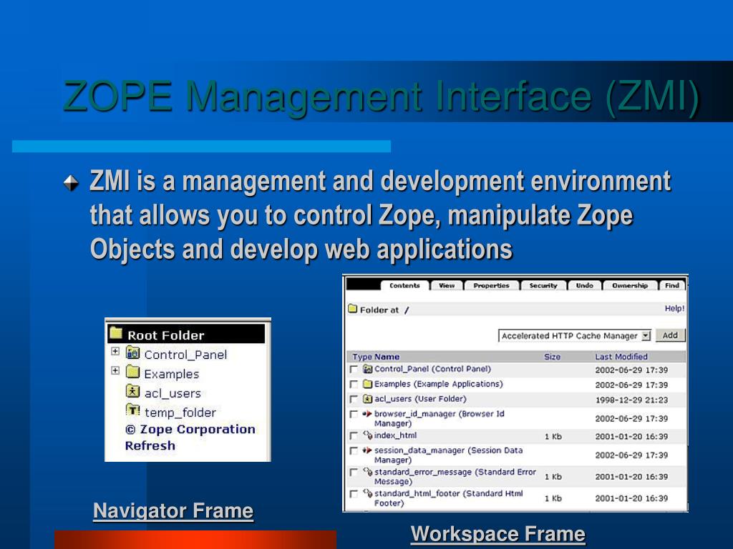Click standard_html_footer icon in workspace list

point(367,493)
